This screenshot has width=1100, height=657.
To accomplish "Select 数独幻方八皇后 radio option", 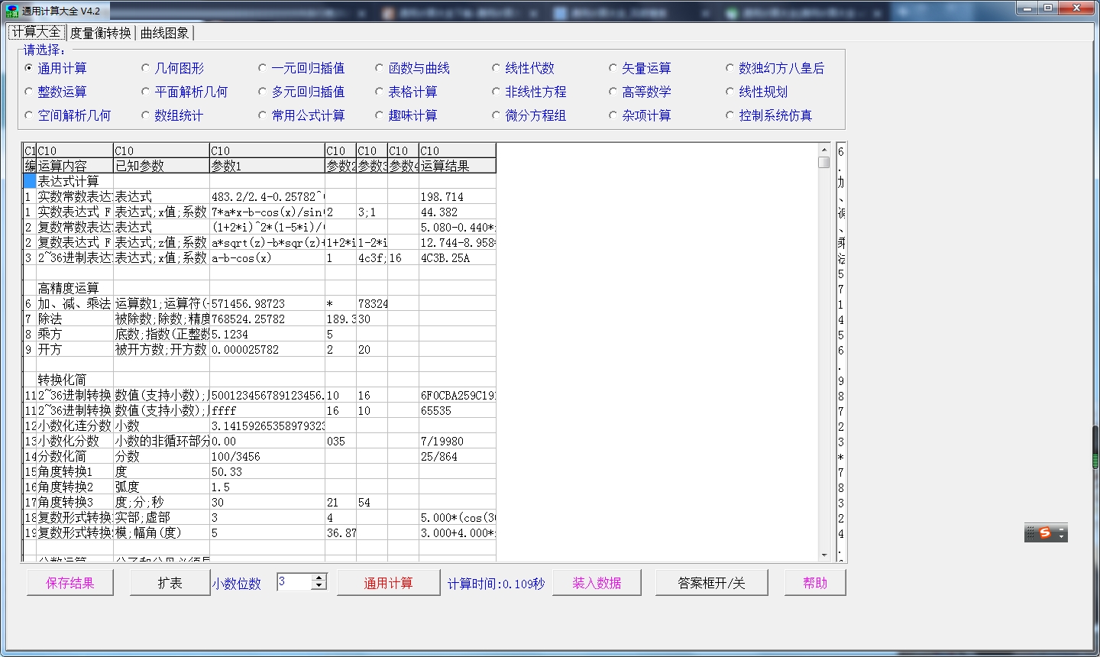I will 730,68.
